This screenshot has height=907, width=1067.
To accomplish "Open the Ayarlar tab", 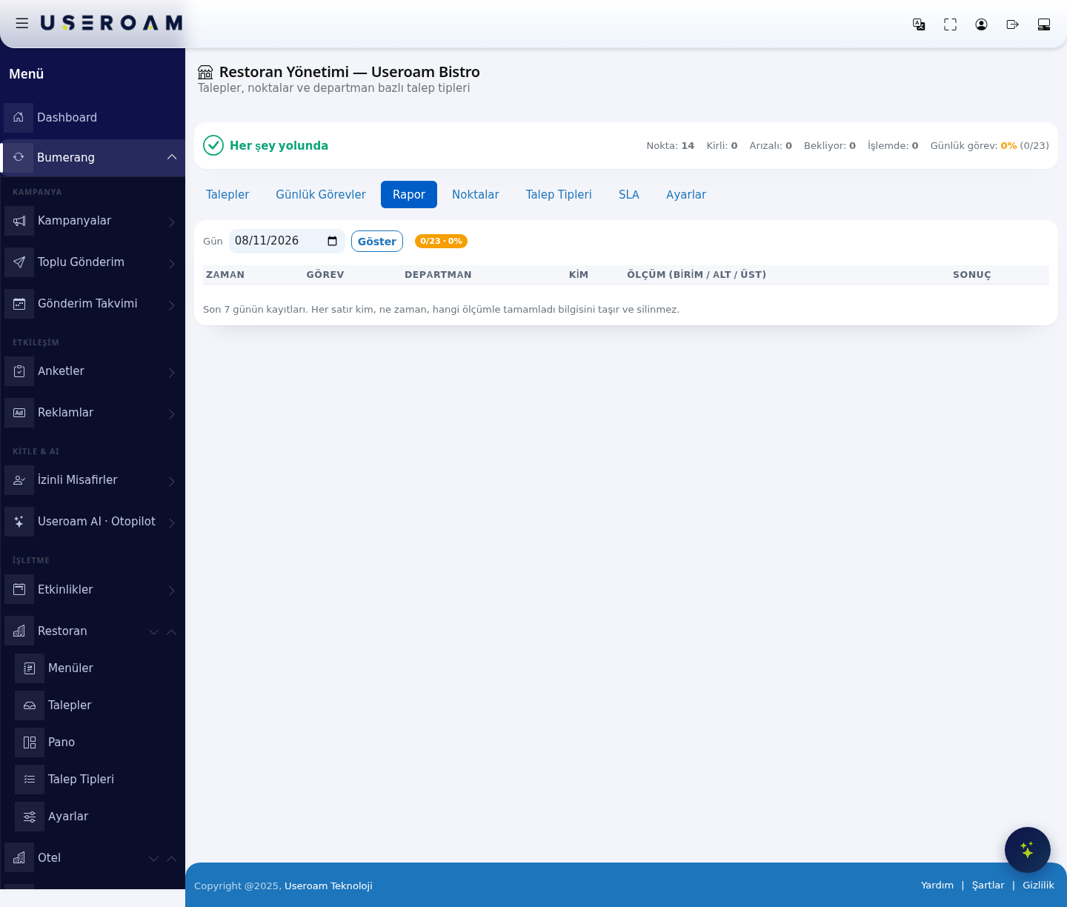I will coord(686,194).
